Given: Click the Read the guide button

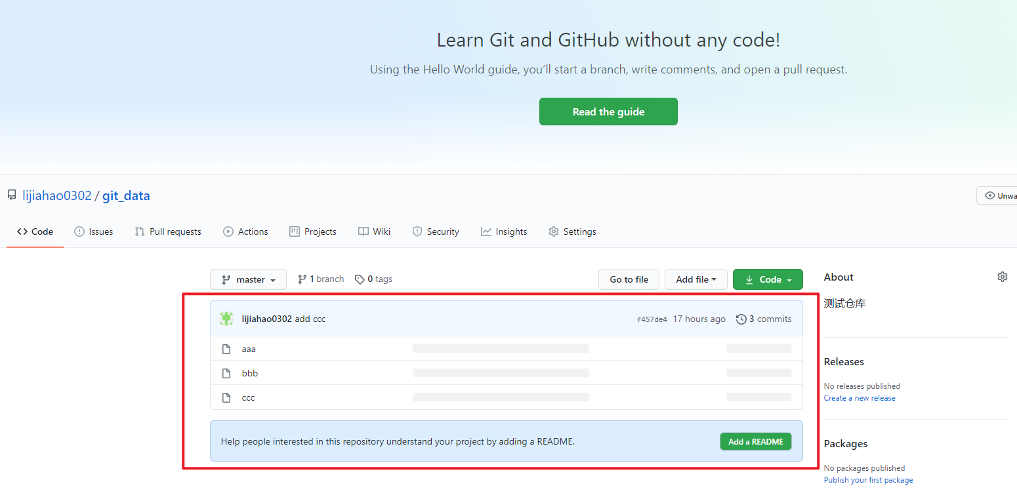Looking at the screenshot, I should 608,111.
